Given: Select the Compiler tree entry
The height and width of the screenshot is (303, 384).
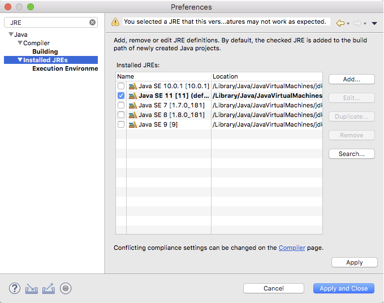Looking at the screenshot, I should point(37,43).
